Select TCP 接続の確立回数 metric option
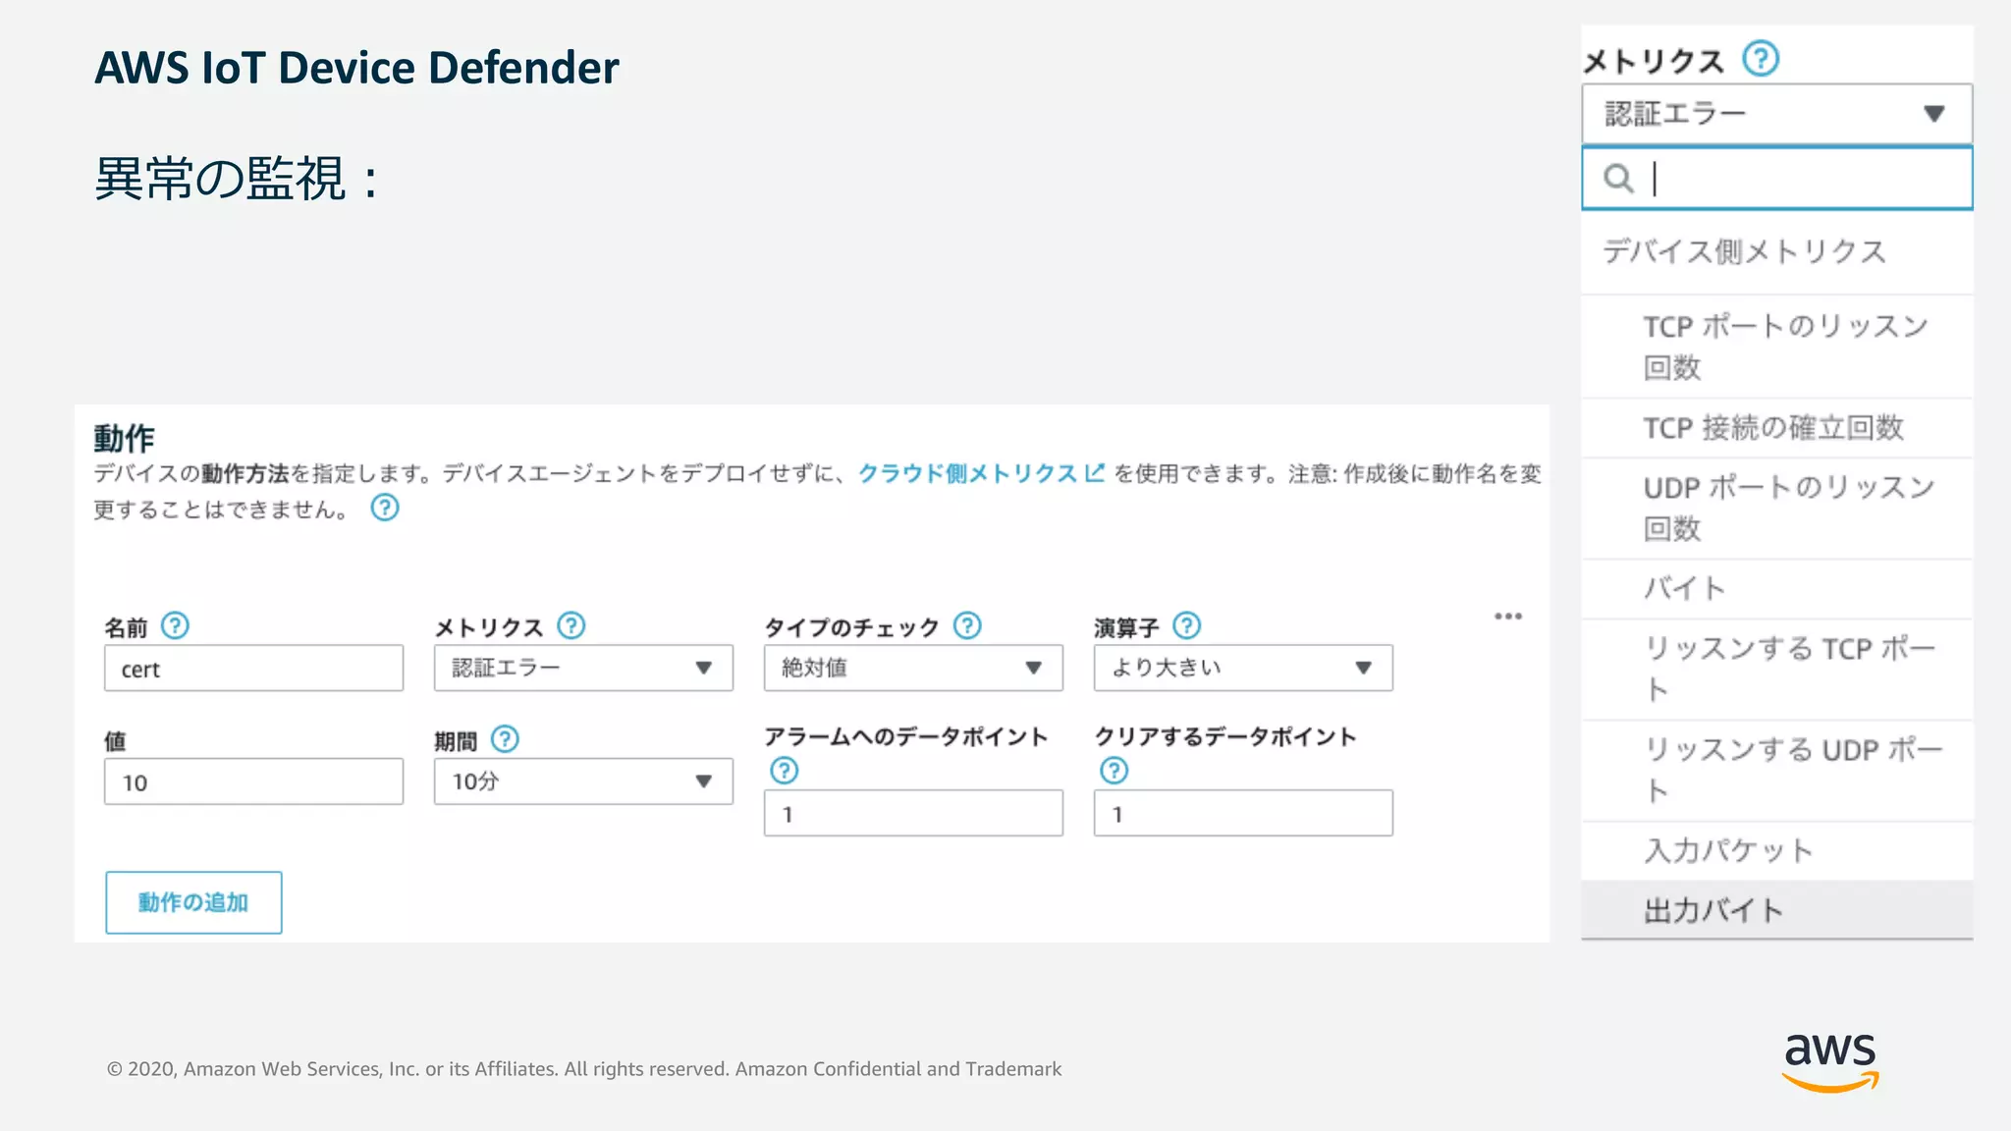 (1777, 428)
